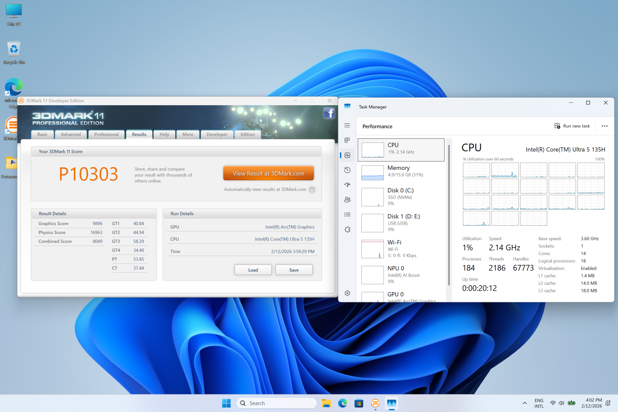Show hidden system tray icons chevron

(525, 403)
